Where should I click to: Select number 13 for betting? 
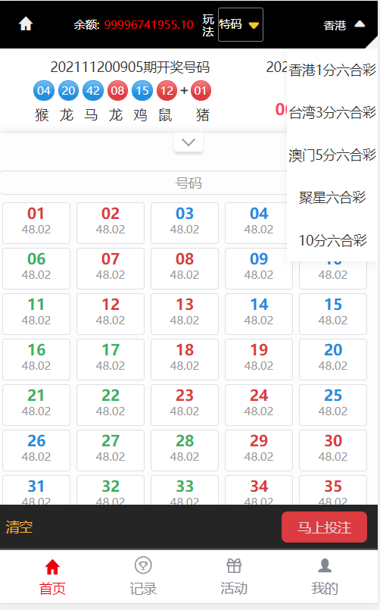185,314
